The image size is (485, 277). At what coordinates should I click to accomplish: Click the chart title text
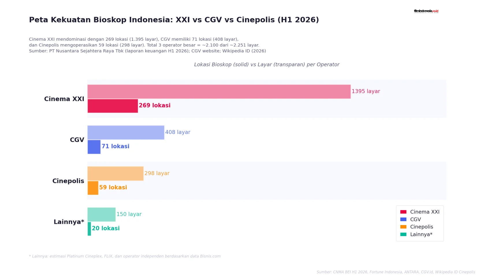[174, 20]
